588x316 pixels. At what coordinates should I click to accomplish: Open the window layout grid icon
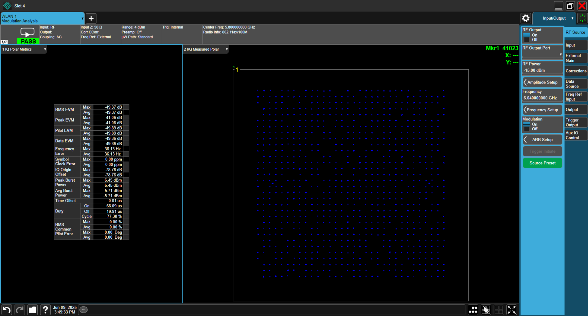(473, 310)
